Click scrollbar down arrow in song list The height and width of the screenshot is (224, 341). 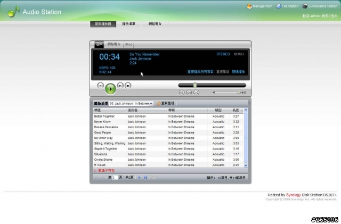246,165
